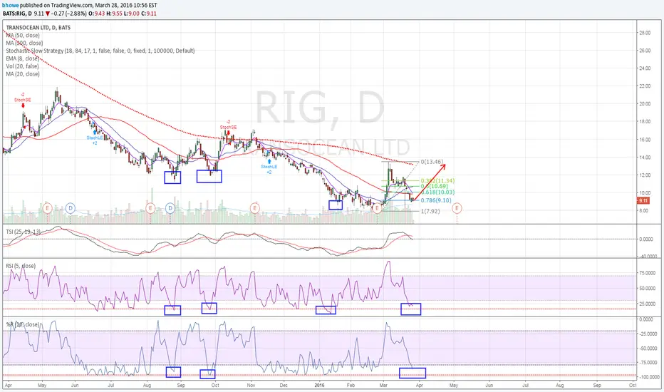The image size is (664, 392).
Task: Select the MA (200, close) indicator label
Action: [24, 43]
